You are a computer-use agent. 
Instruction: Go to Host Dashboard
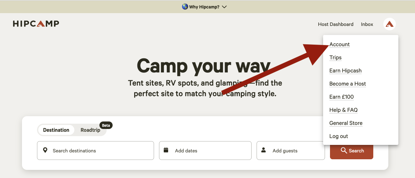[336, 24]
